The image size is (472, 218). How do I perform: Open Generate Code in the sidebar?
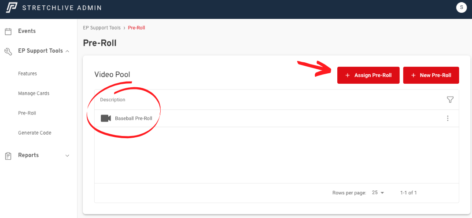coord(34,133)
